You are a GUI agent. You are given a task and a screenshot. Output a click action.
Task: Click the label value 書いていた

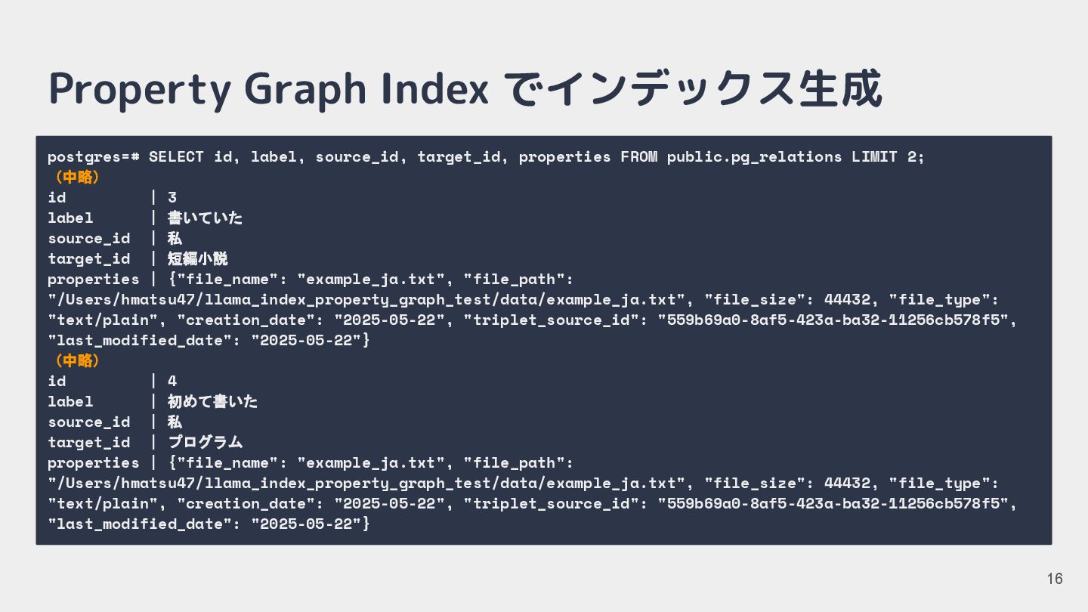205,218
